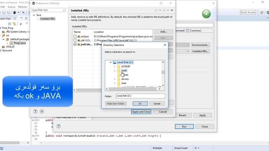
Task: Open the View Menu in Project Explorer
Action: (27, 23)
